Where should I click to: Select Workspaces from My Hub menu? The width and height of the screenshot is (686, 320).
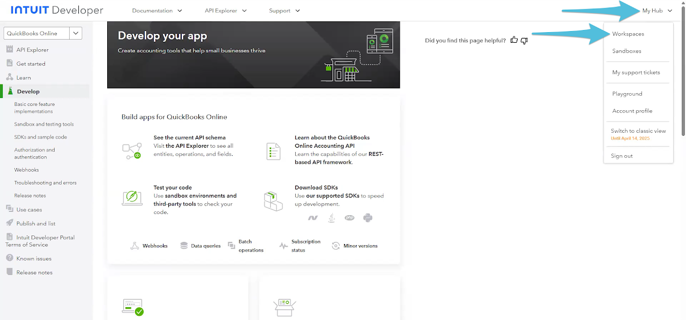click(628, 34)
